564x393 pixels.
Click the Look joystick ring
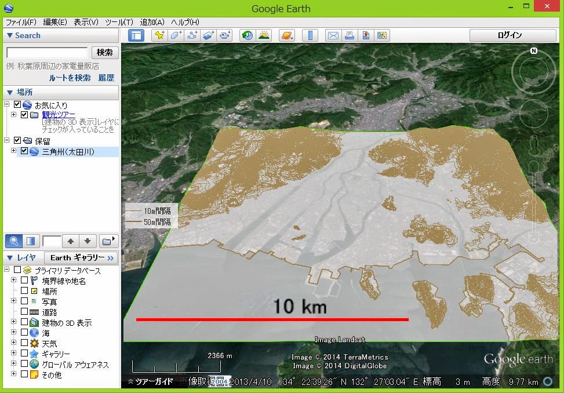click(533, 73)
